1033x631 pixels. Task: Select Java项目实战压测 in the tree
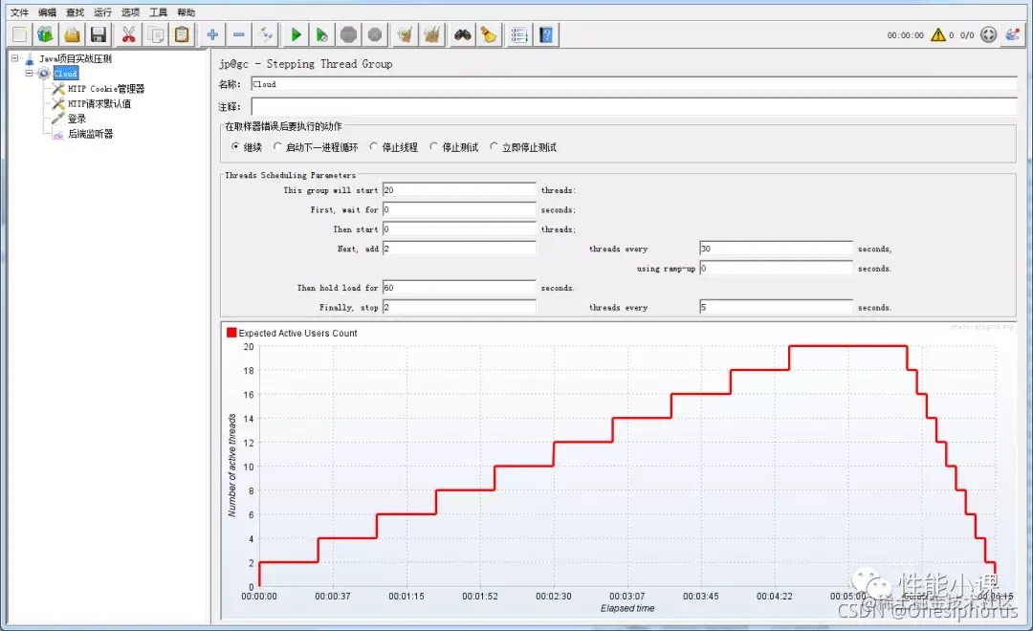76,58
